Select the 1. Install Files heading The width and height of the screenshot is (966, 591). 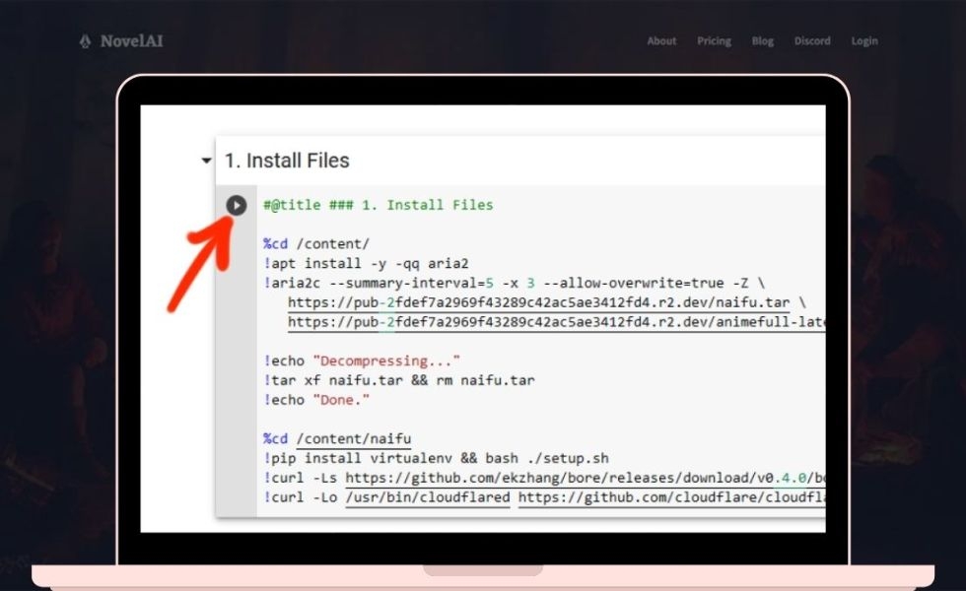tap(287, 161)
